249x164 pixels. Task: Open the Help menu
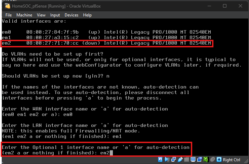click(x=87, y=15)
